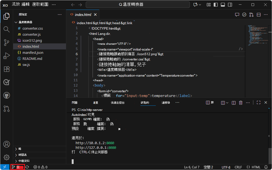The width and height of the screenshot is (272, 170).
Task: Open the GitHub view in the activity bar
Action: pos(6,95)
